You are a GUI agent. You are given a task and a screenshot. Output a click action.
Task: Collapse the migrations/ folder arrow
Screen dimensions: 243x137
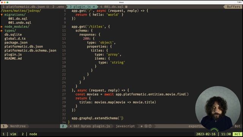(2, 15)
